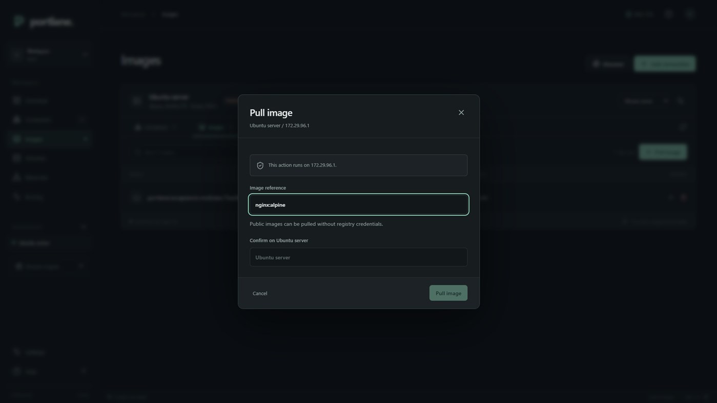Focus the Image reference field

tap(359, 205)
